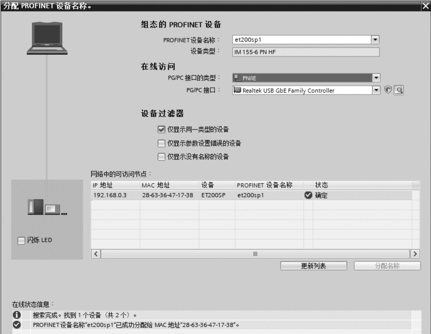Click the '更新列表' button
Screen dimensions: 431x334
[313, 266]
